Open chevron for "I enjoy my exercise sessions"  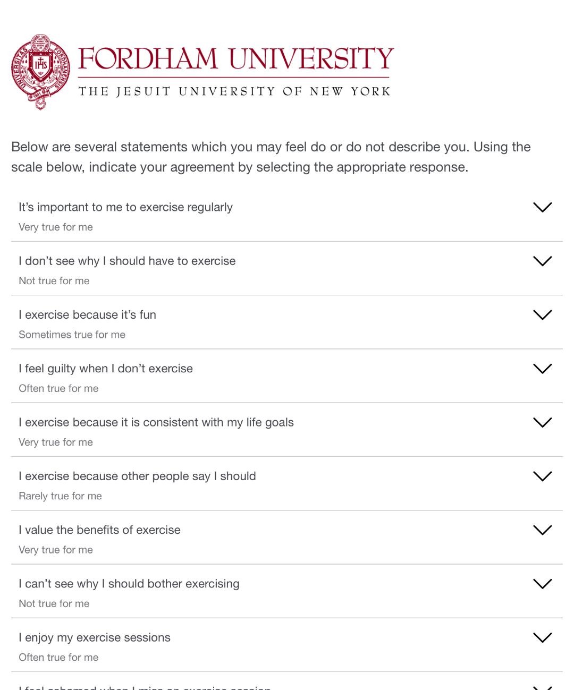(543, 637)
